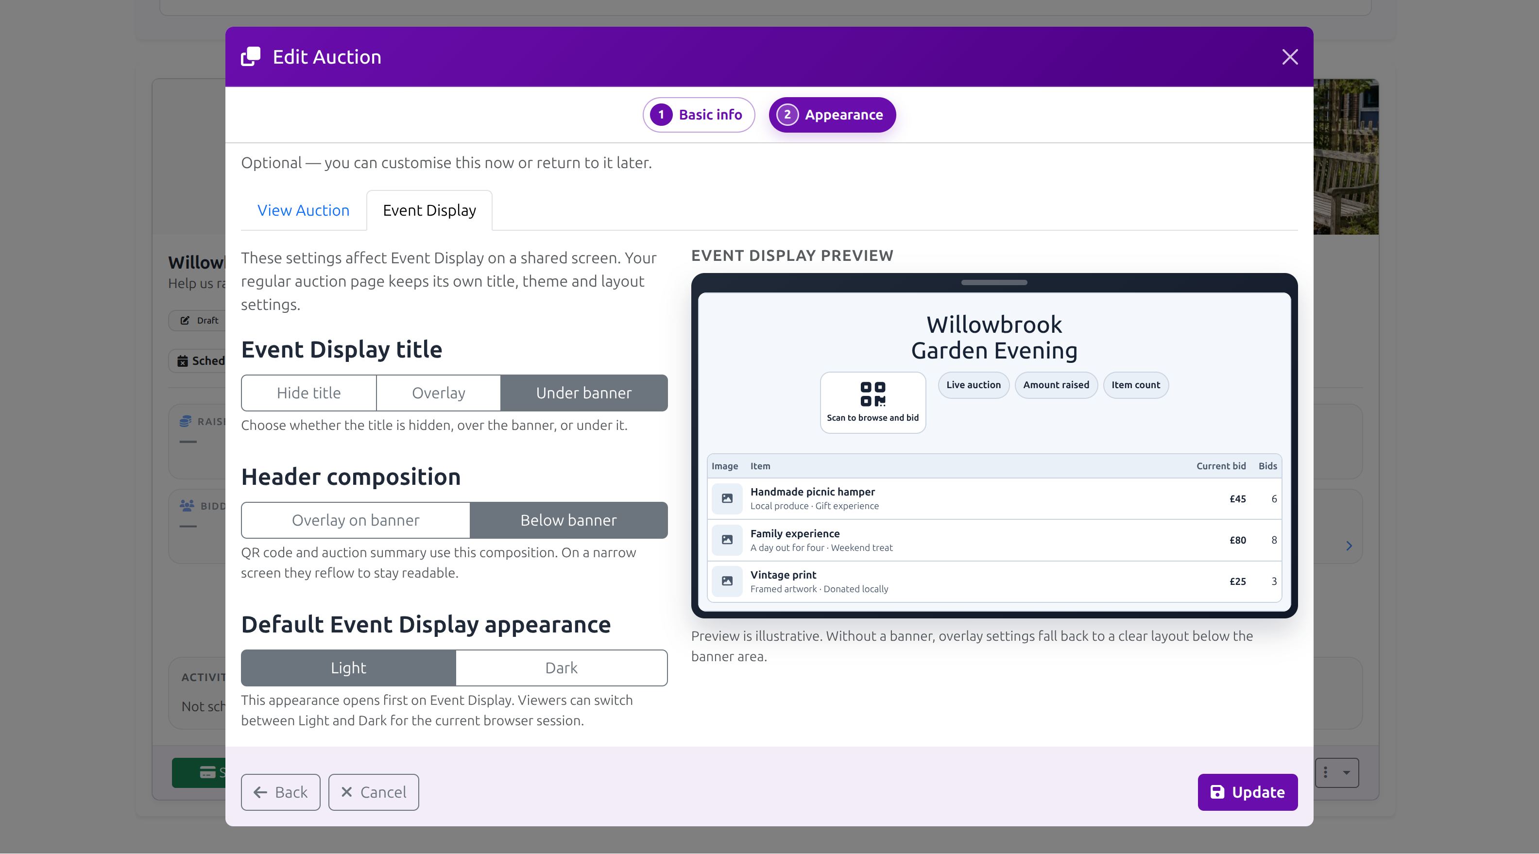Click the step 1 number circle
The image size is (1539, 854).
pos(661,114)
